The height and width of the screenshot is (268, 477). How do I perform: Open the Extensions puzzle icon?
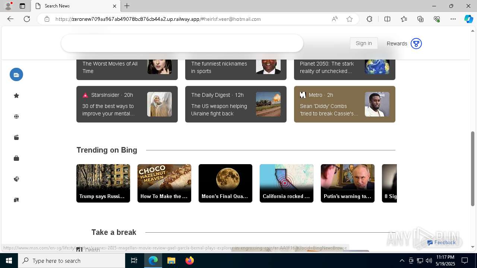tap(369, 19)
